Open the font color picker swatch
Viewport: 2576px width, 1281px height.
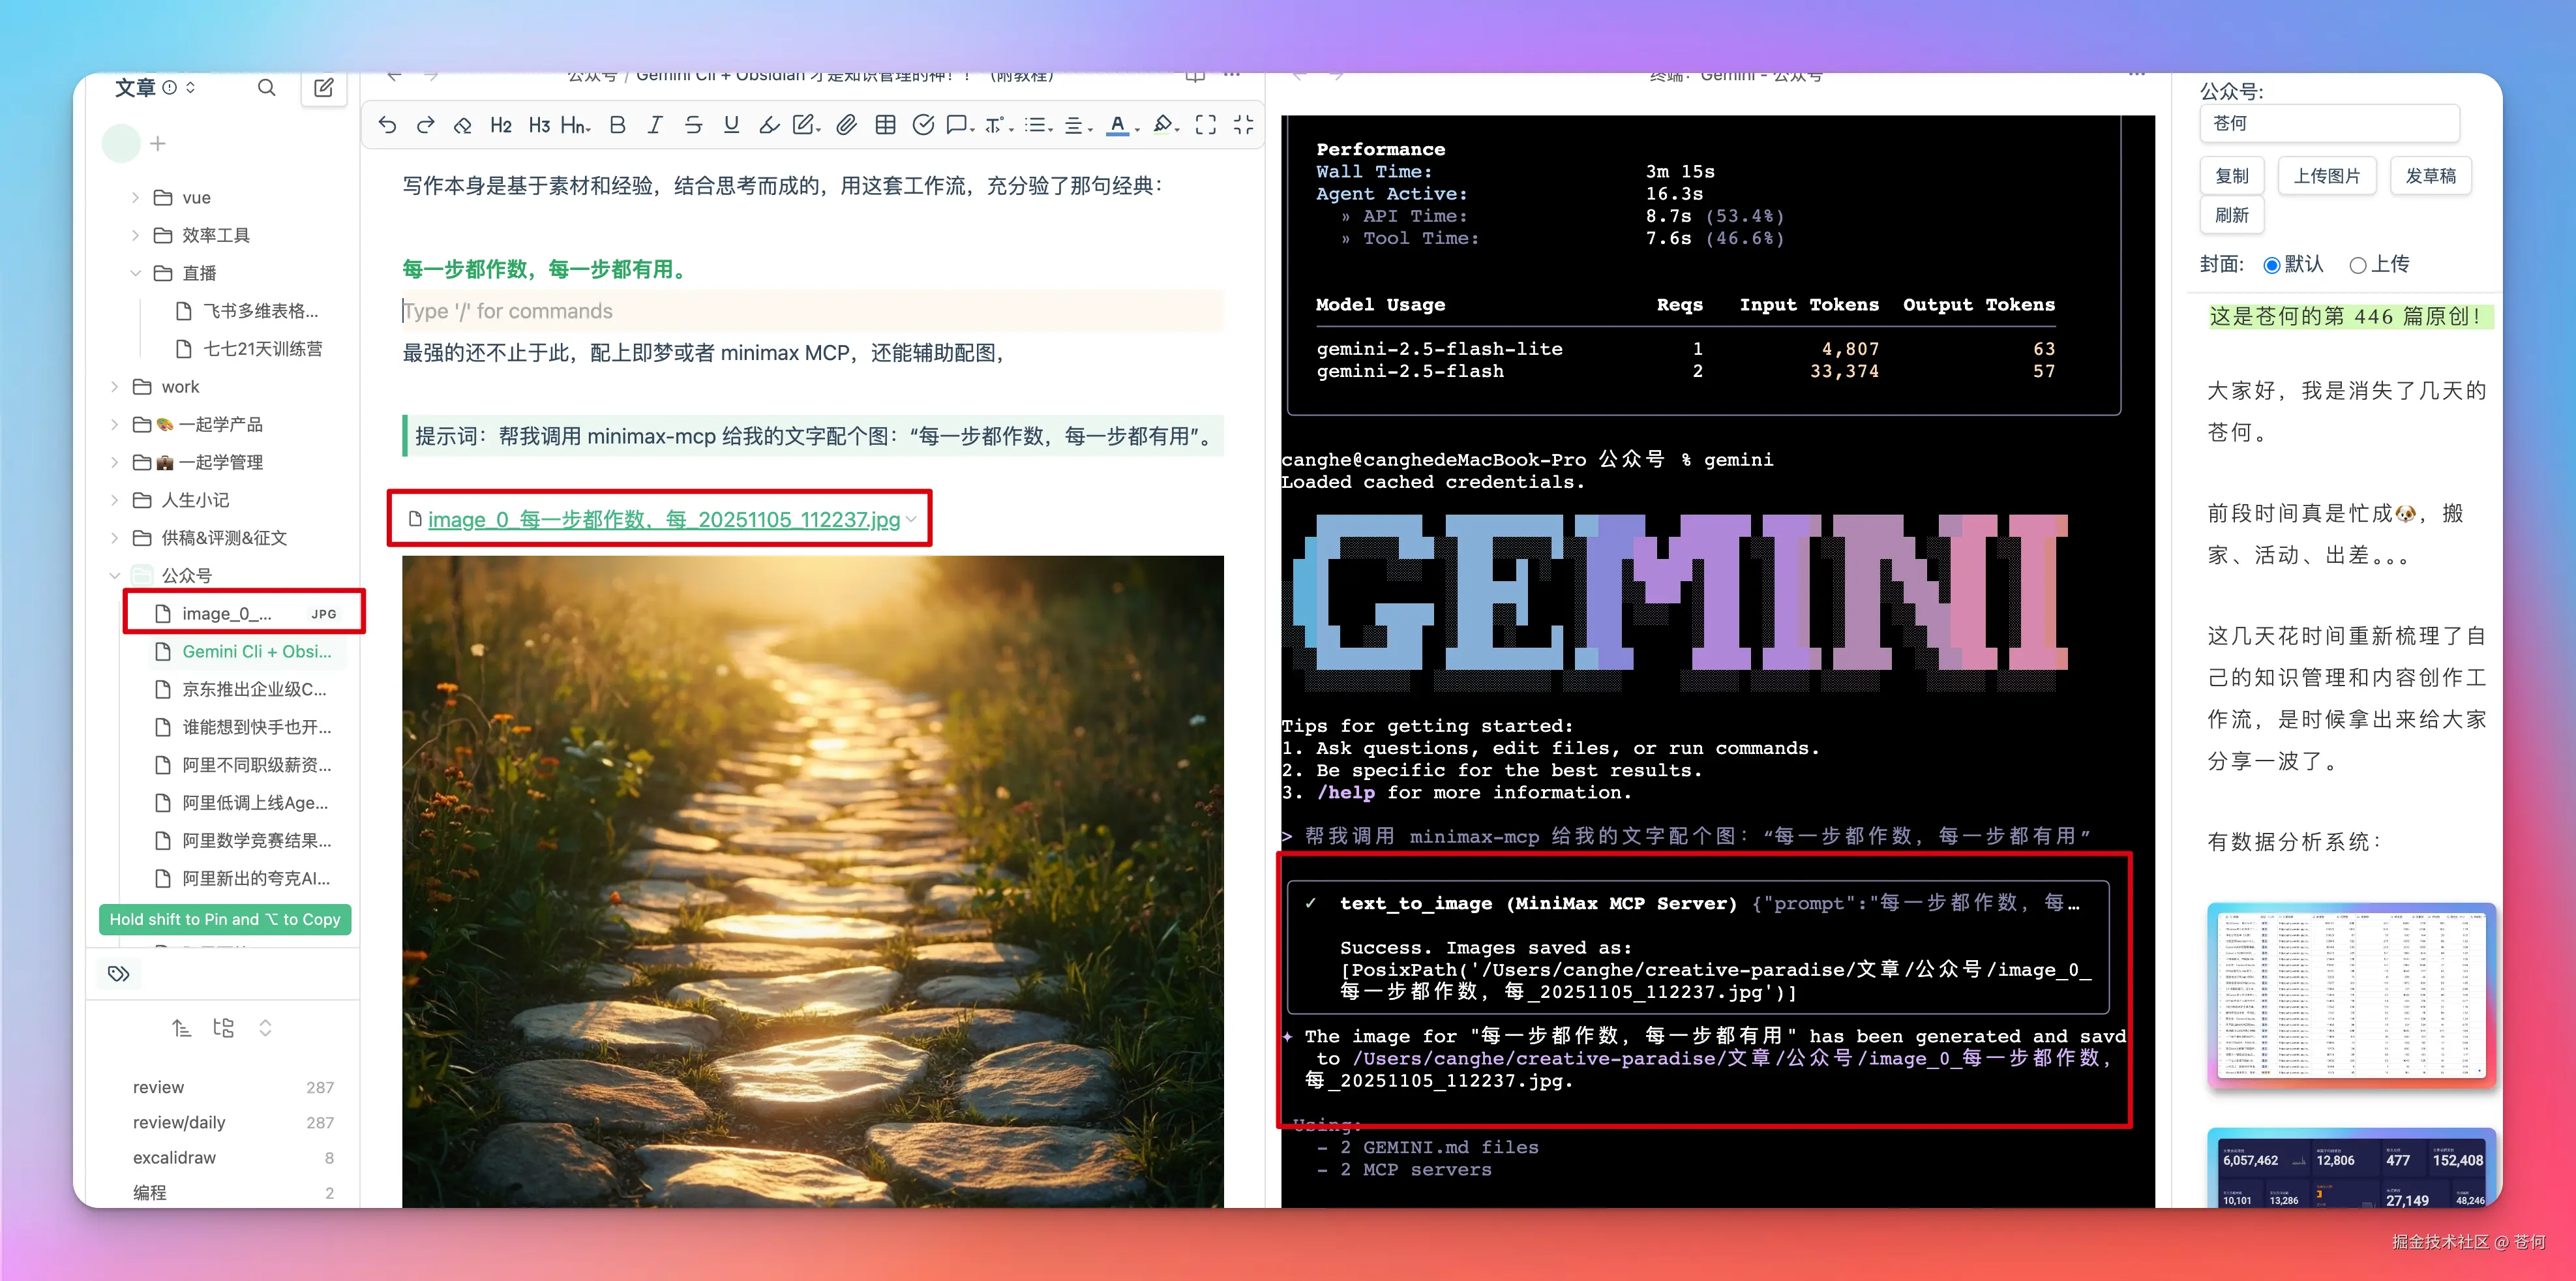[1118, 125]
